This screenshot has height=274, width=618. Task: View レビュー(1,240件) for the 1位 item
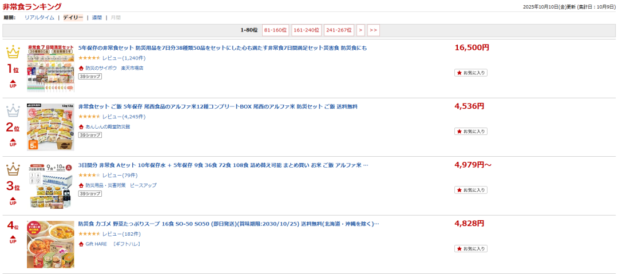click(x=124, y=58)
